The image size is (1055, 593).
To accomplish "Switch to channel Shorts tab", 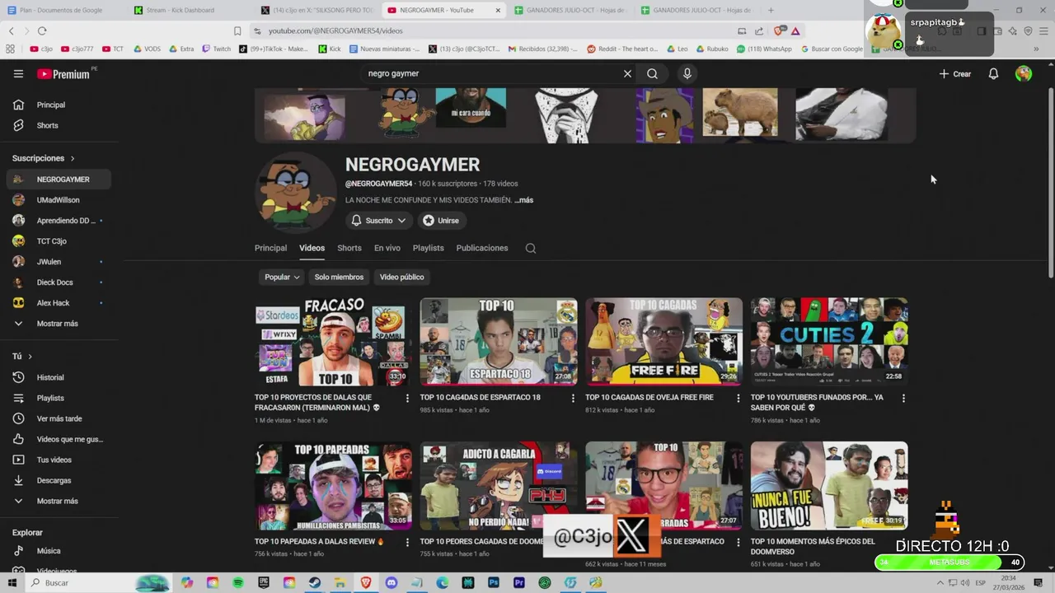I will pos(349,248).
